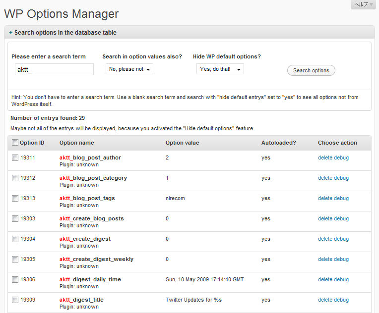Debug the aktt_create_blog_posts option
This screenshot has height=313, width=379.
[341, 218]
